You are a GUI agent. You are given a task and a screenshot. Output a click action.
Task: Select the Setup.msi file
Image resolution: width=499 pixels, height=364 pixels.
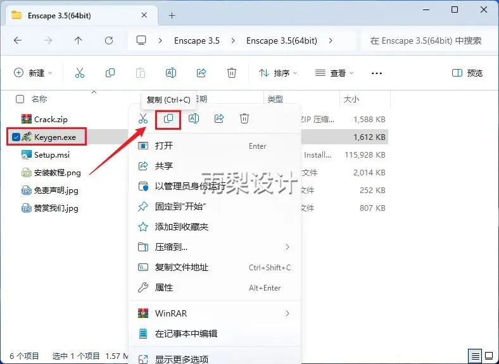tap(52, 155)
